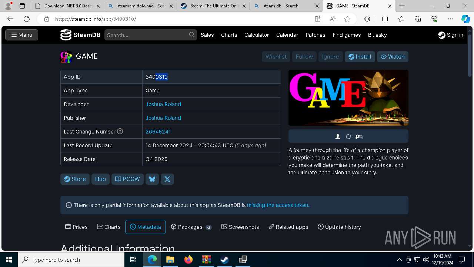Open browser Settings and more
Screen dimensions: 474x267
[450, 19]
